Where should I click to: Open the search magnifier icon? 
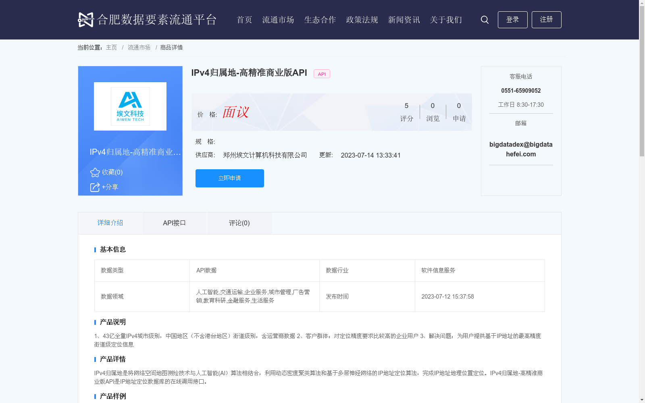pyautogui.click(x=485, y=20)
